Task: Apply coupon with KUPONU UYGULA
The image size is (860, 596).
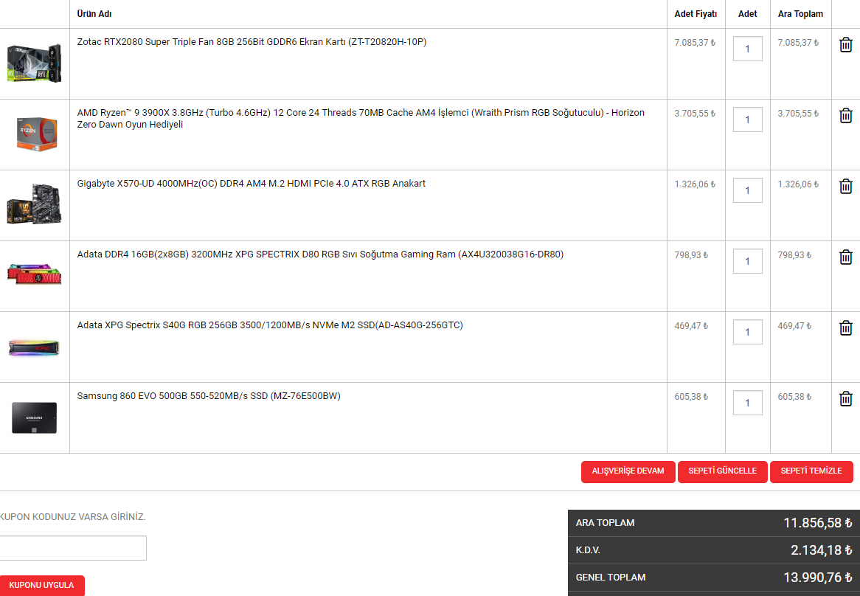Action: click(x=42, y=585)
